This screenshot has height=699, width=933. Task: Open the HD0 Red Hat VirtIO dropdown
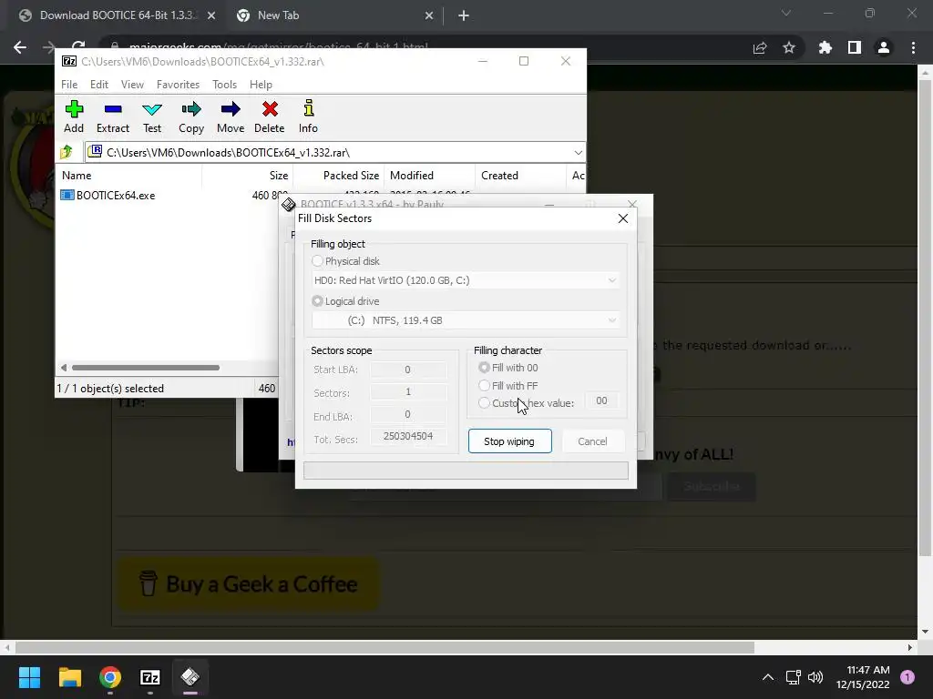(466, 280)
